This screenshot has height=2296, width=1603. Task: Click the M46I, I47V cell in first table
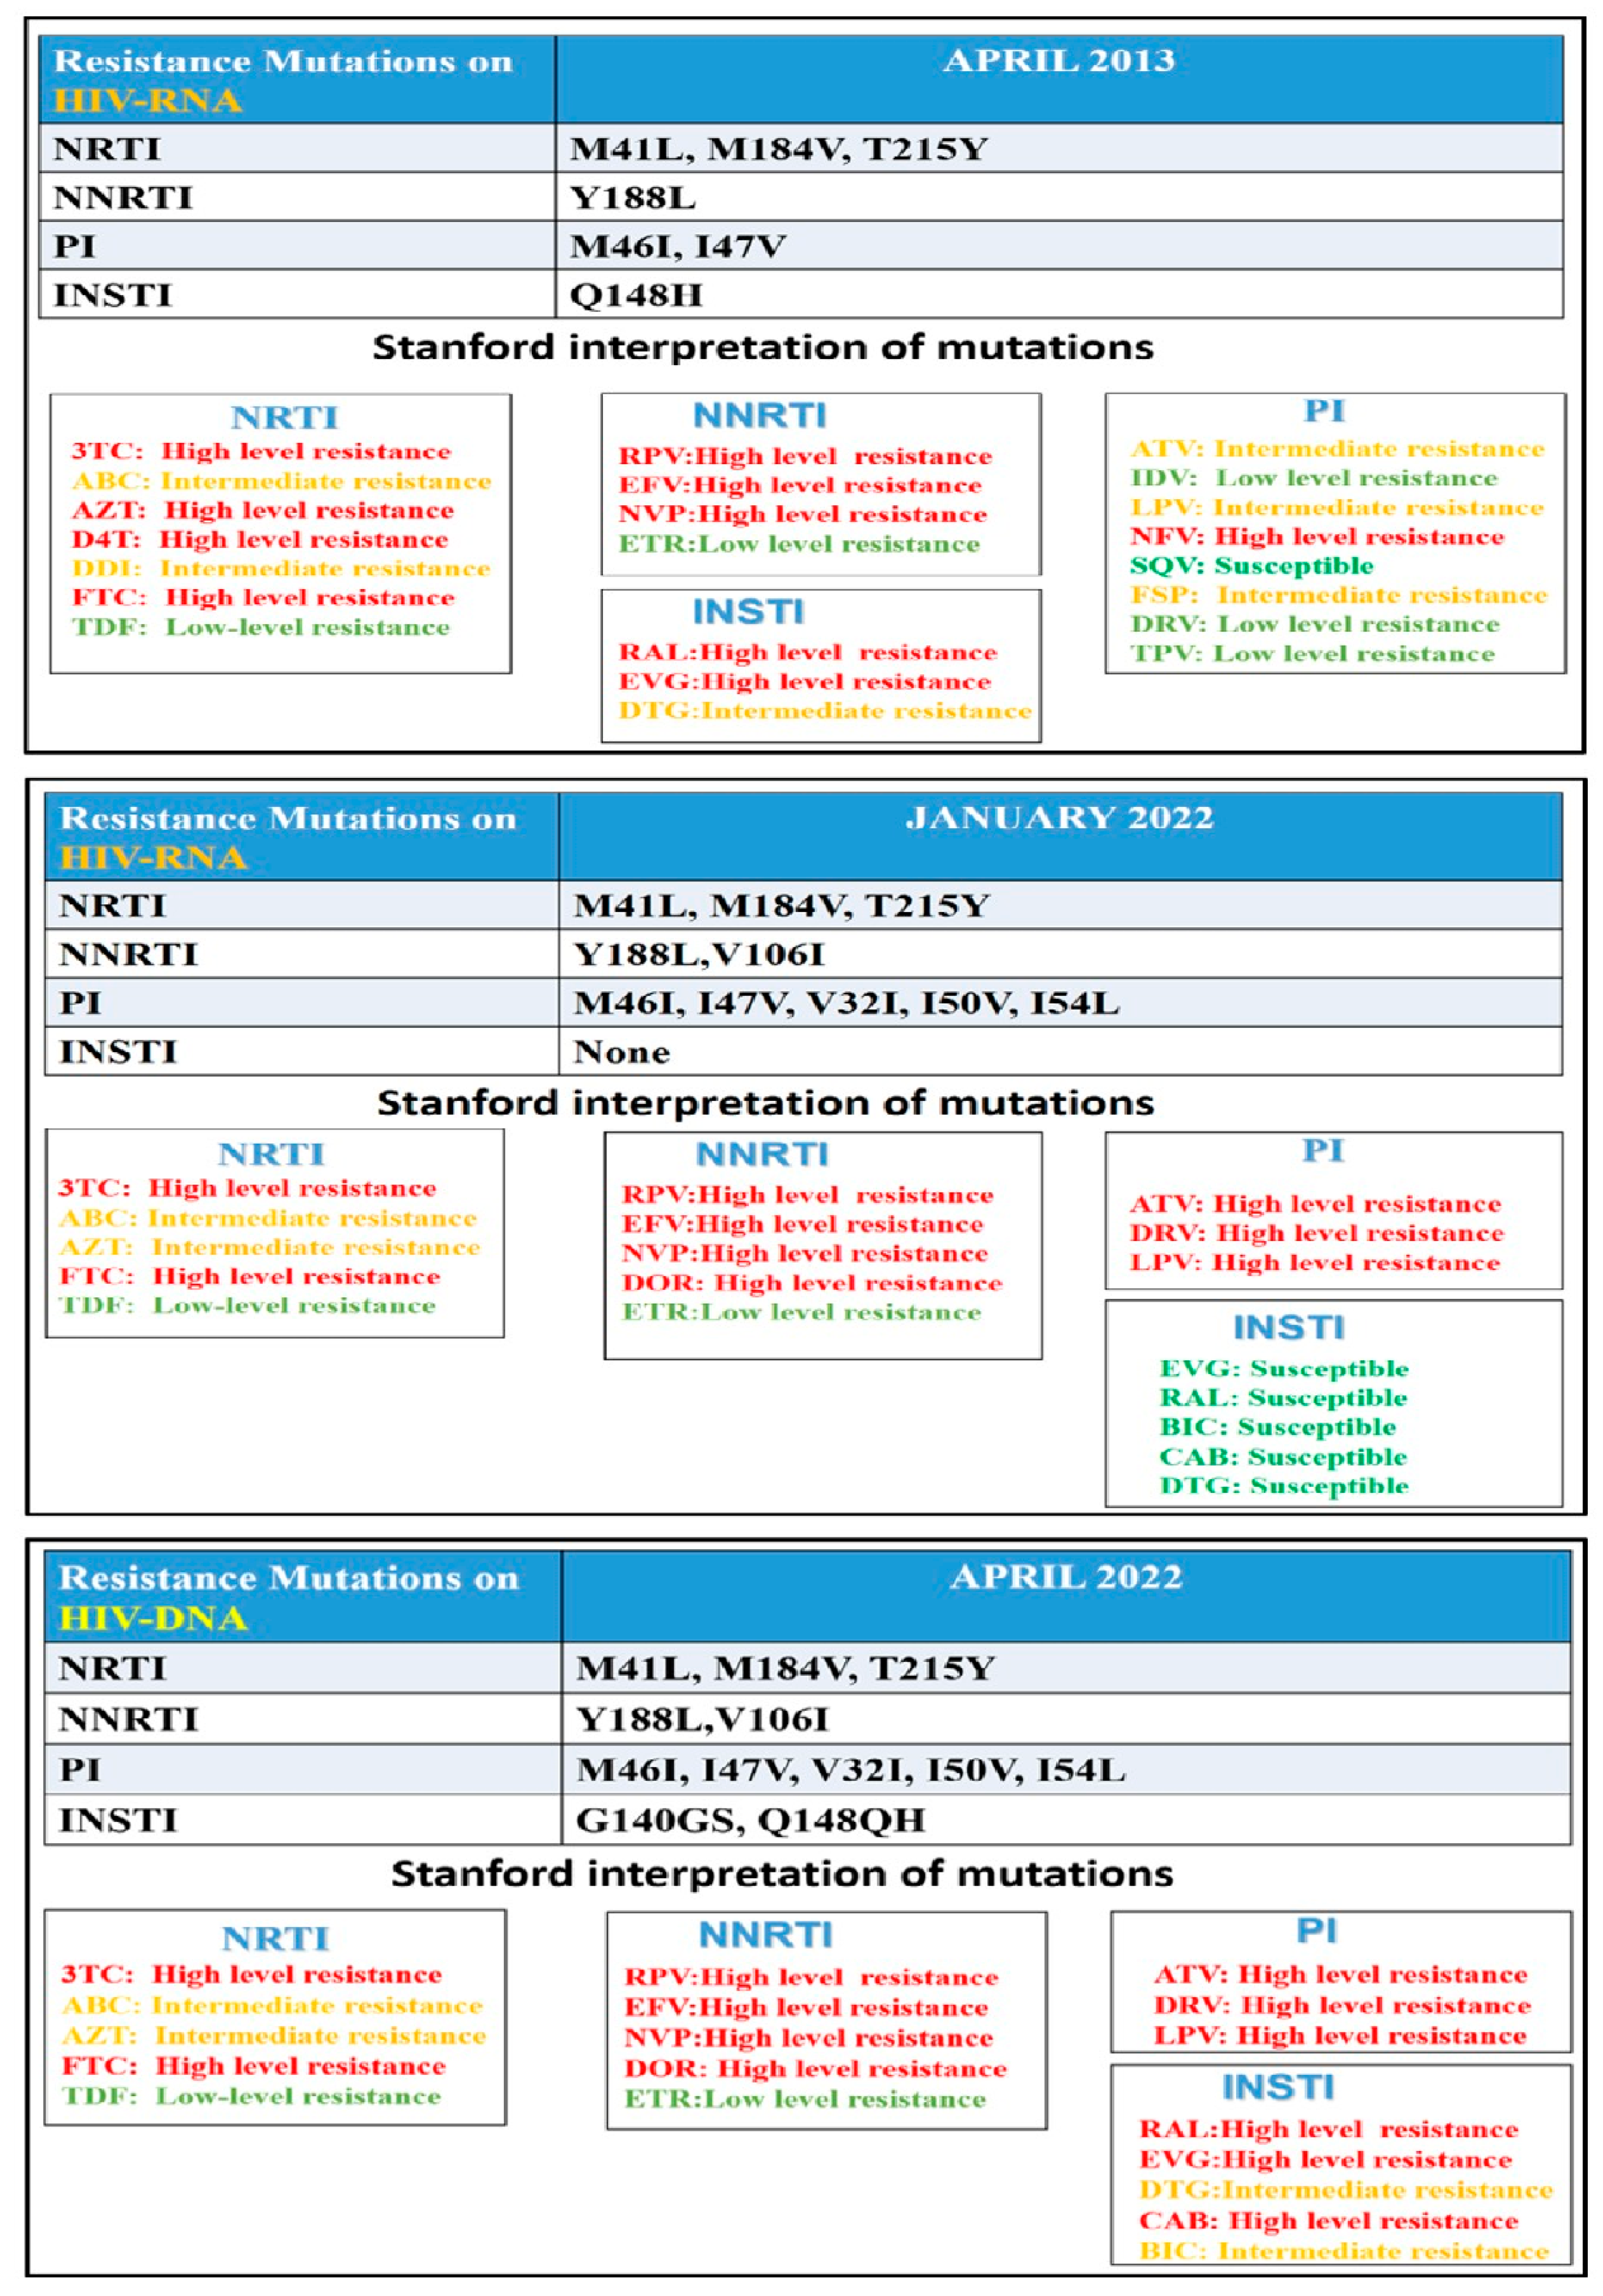point(676,247)
